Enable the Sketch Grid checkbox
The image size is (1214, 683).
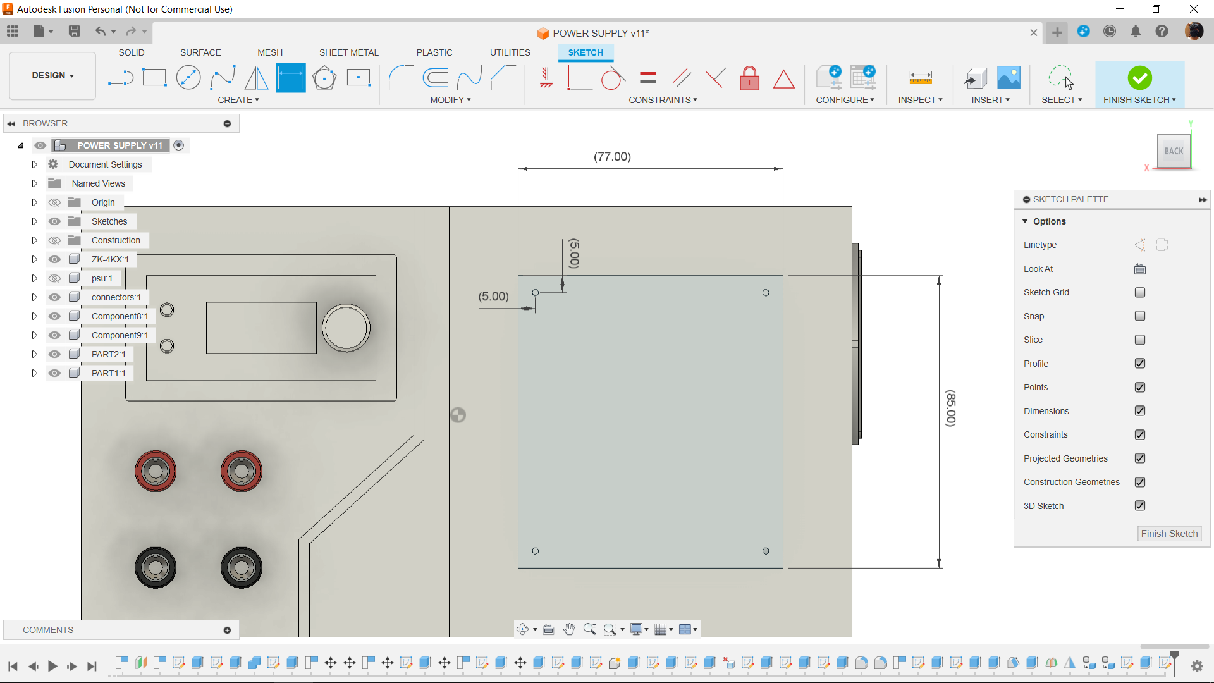click(1140, 292)
